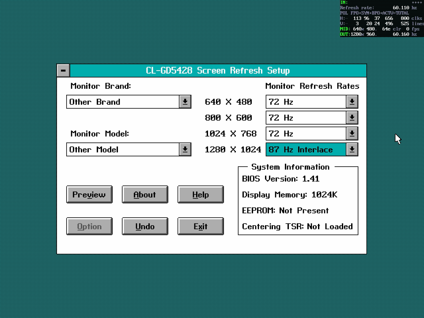Click the 72 Hz field for 1024 X 768
This screenshot has width=424, height=318.
coord(306,134)
